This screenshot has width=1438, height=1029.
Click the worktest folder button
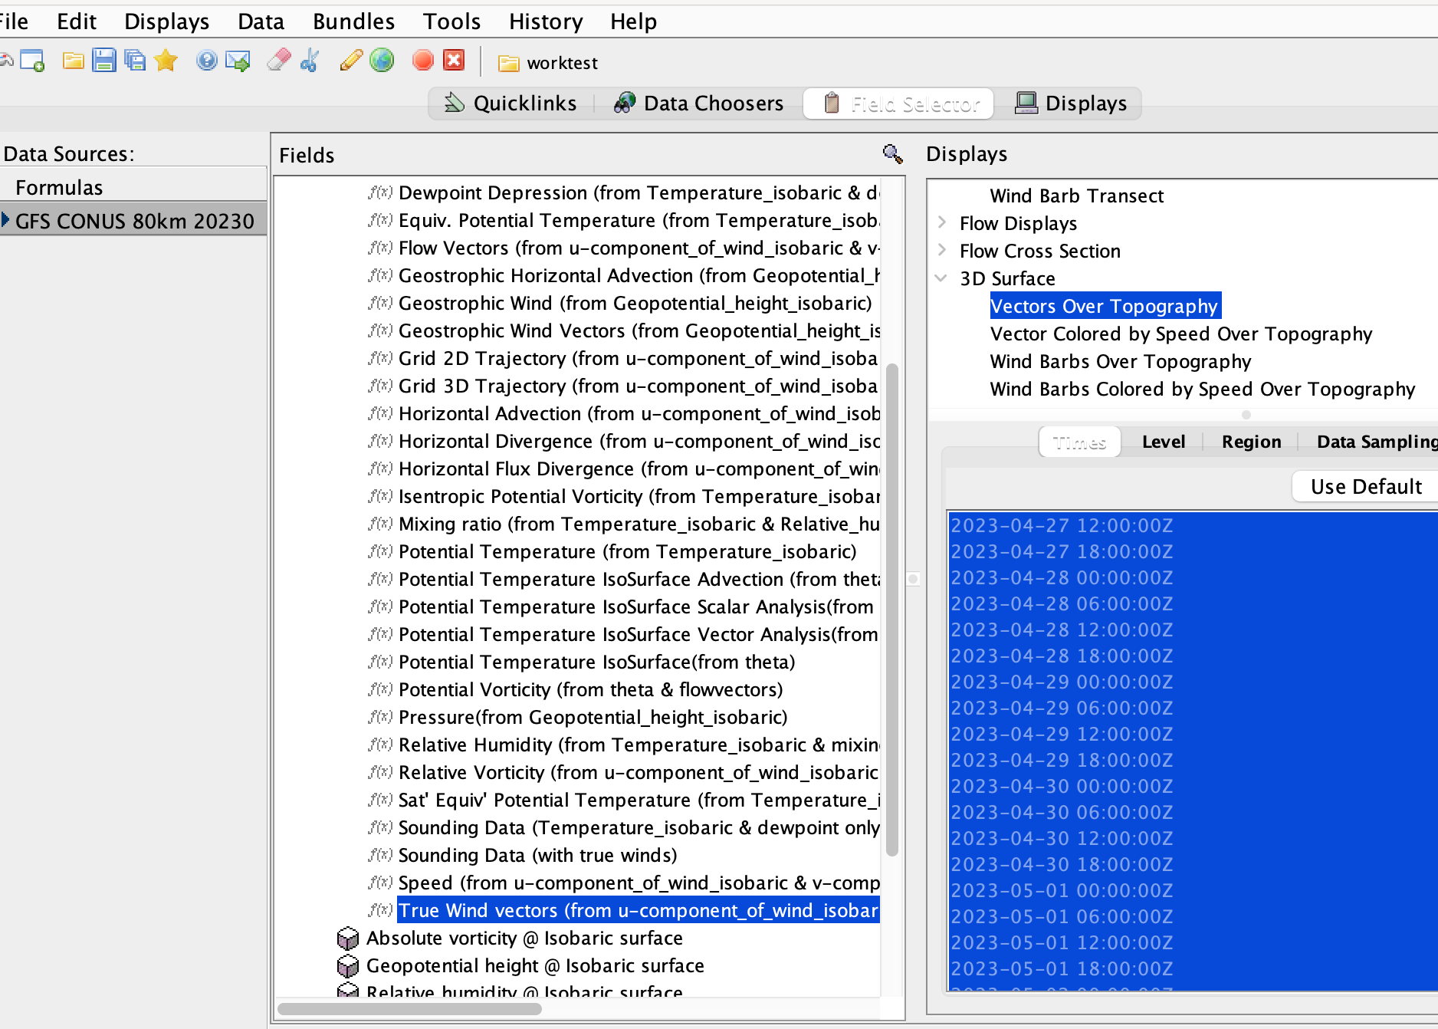(x=547, y=63)
